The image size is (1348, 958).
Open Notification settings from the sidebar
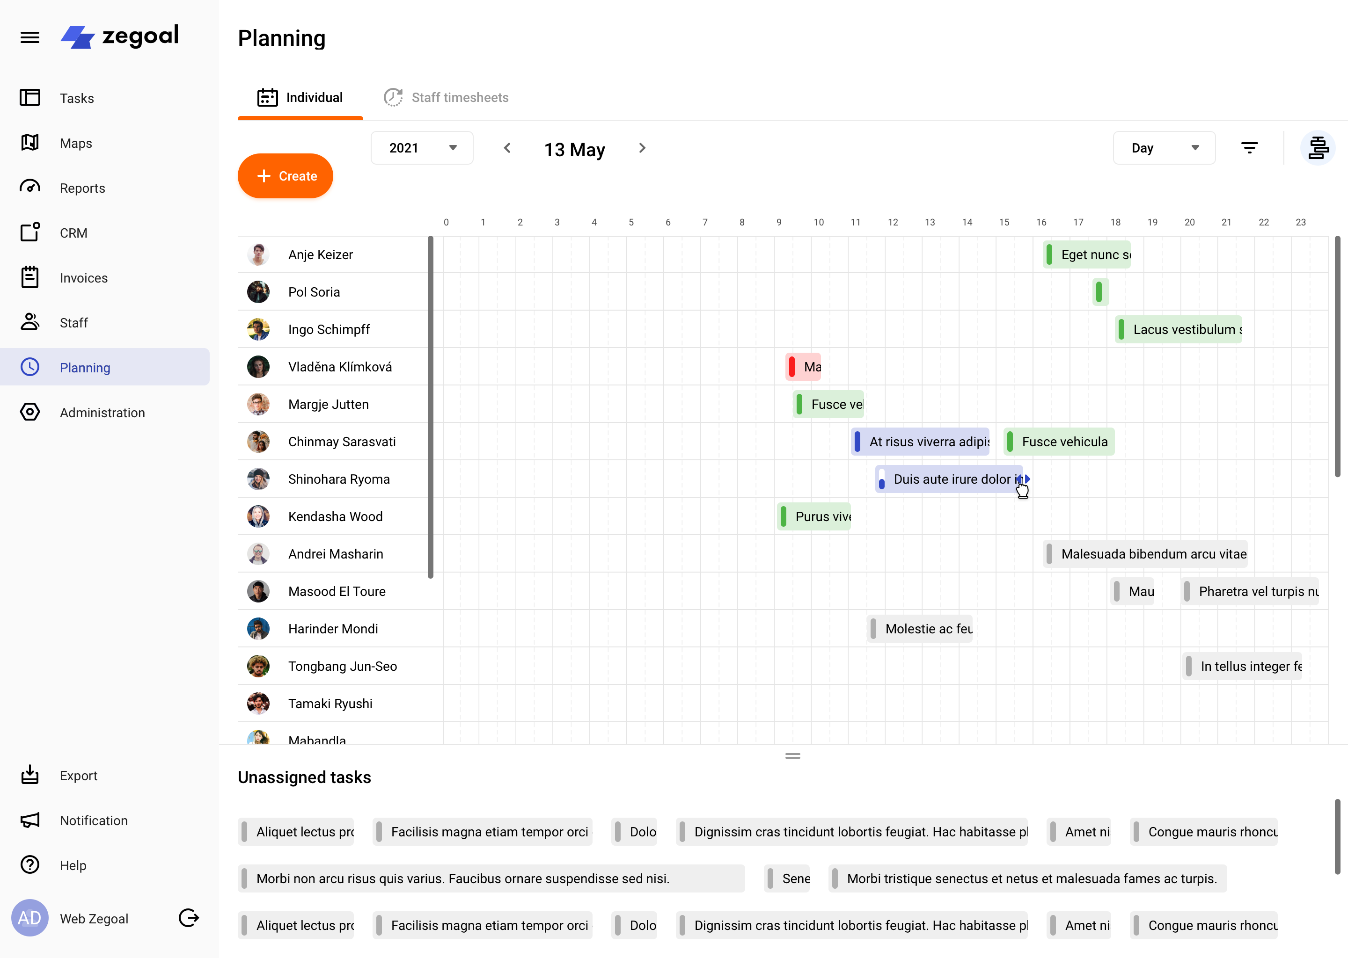click(93, 820)
